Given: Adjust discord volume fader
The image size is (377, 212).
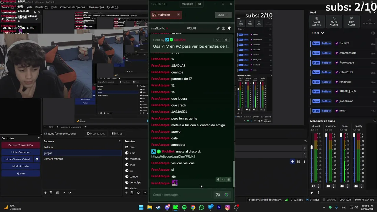Looking at the screenshot, I should coord(312,147).
